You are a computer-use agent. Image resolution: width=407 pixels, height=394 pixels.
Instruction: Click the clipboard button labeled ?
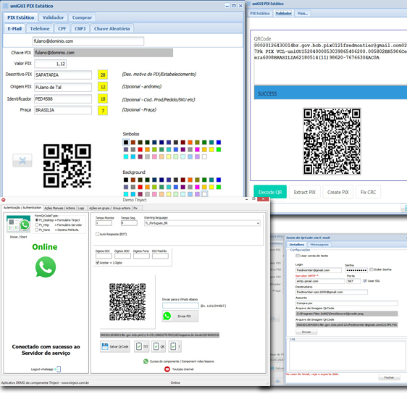point(175,346)
